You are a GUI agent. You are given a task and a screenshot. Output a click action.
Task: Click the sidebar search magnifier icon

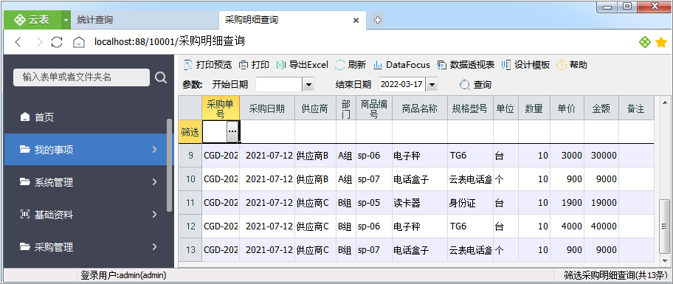(x=161, y=77)
